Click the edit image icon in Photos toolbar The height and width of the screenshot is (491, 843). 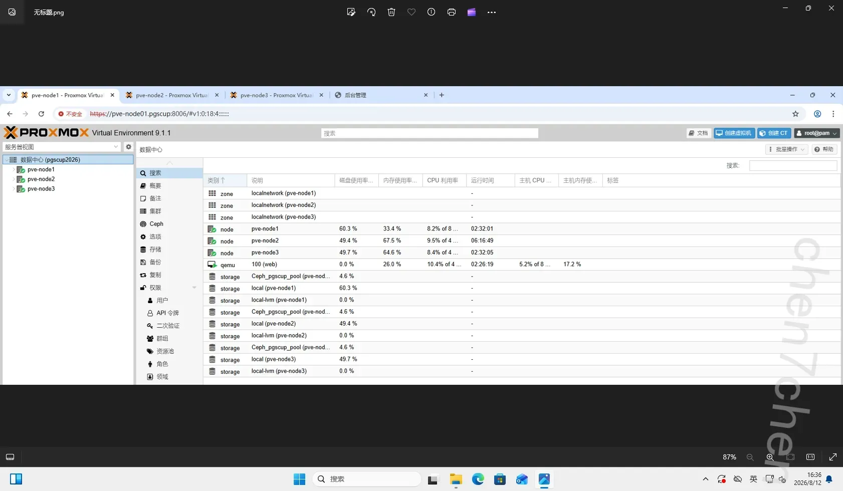(x=351, y=12)
